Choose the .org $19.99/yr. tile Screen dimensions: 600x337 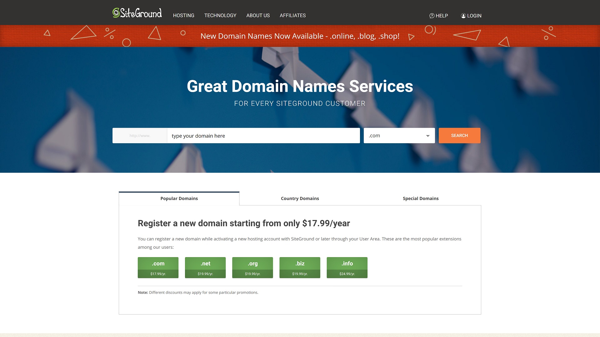click(x=252, y=268)
